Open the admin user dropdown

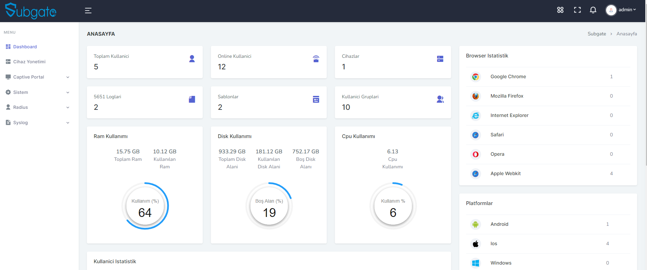621,10
